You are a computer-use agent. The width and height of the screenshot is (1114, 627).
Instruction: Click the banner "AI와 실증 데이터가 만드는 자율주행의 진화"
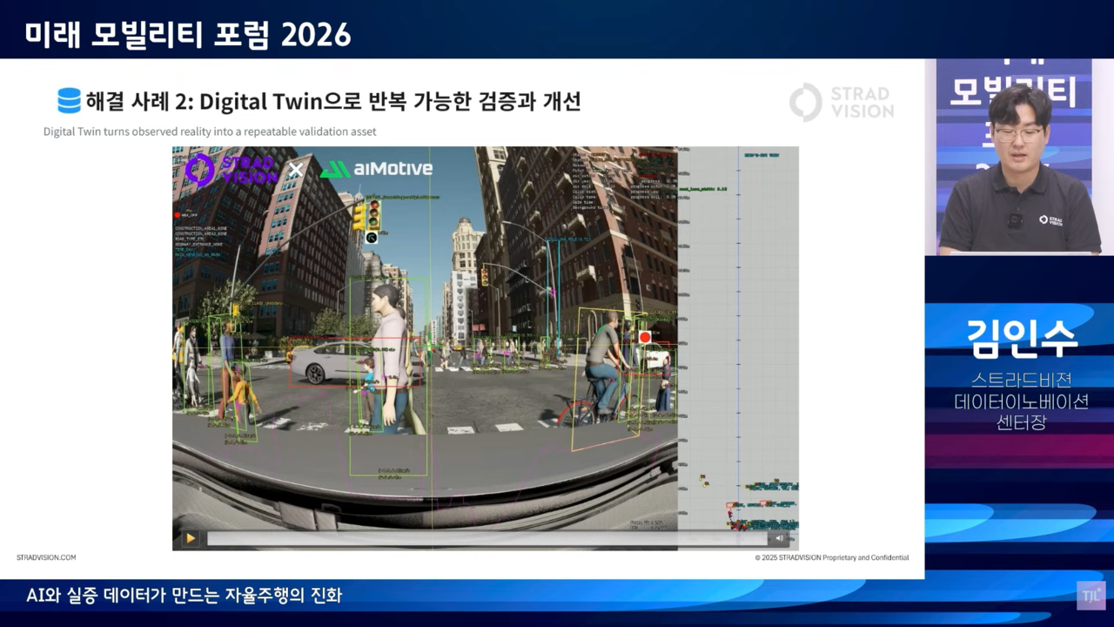coord(185,596)
